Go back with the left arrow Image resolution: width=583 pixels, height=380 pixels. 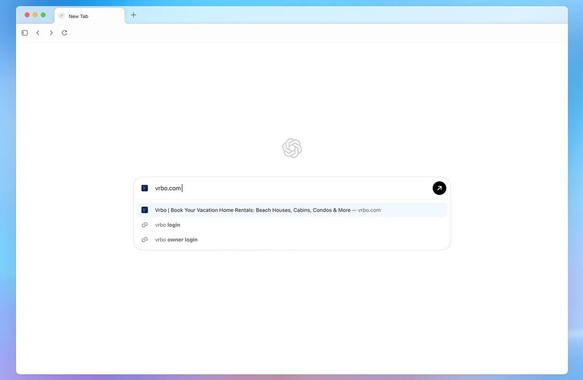[38, 33]
